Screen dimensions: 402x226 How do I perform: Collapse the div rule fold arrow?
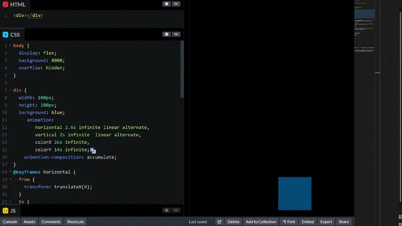click(10, 90)
